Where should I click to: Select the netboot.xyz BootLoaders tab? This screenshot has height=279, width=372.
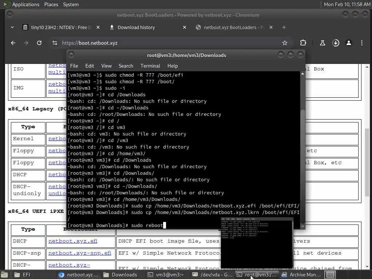point(234,27)
